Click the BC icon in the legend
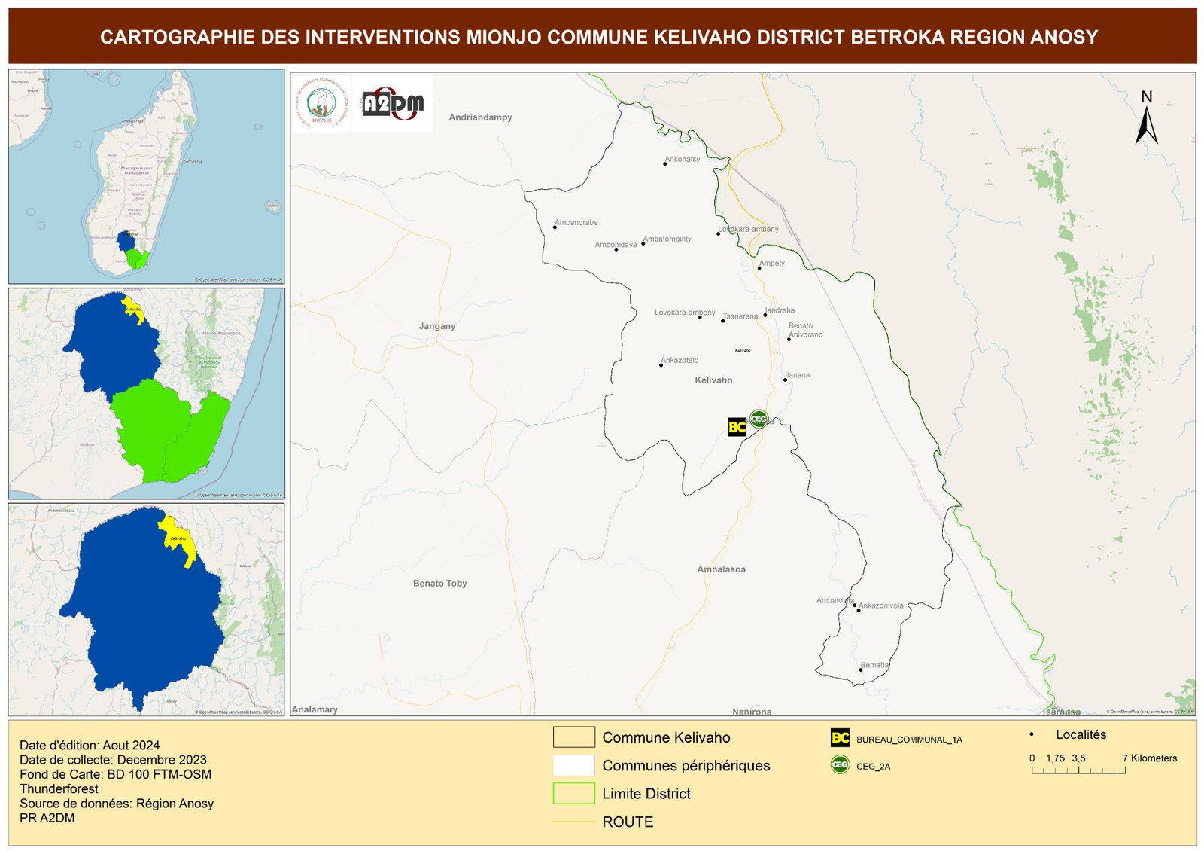 click(840, 738)
